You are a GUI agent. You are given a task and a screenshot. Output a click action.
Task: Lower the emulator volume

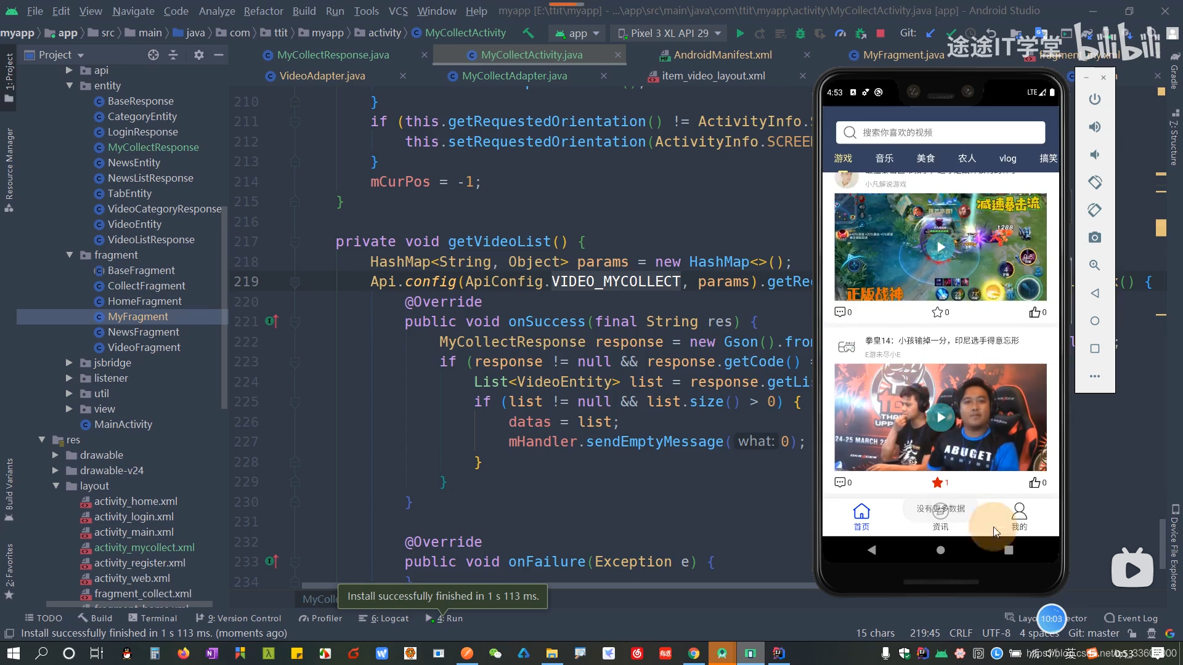tap(1094, 155)
